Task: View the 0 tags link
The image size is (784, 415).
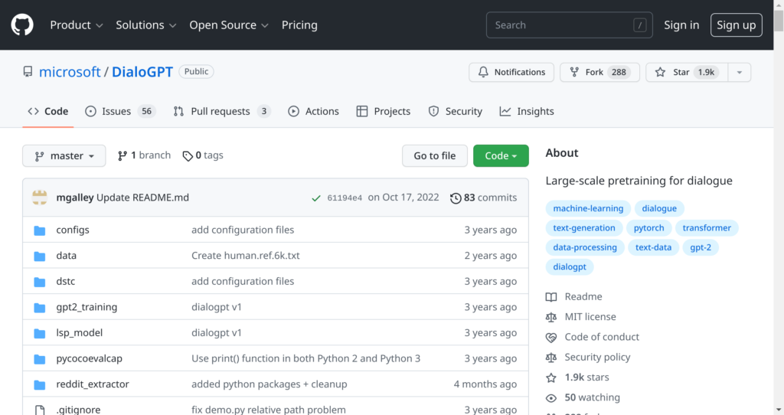Action: (203, 155)
